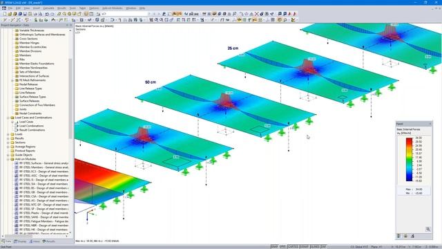Expand the Load Cases and Combinations node
Screen dimensions: 442x249
8,118
